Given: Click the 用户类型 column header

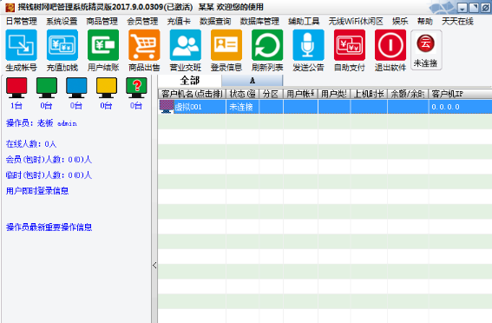Looking at the screenshot, I should [x=334, y=94].
